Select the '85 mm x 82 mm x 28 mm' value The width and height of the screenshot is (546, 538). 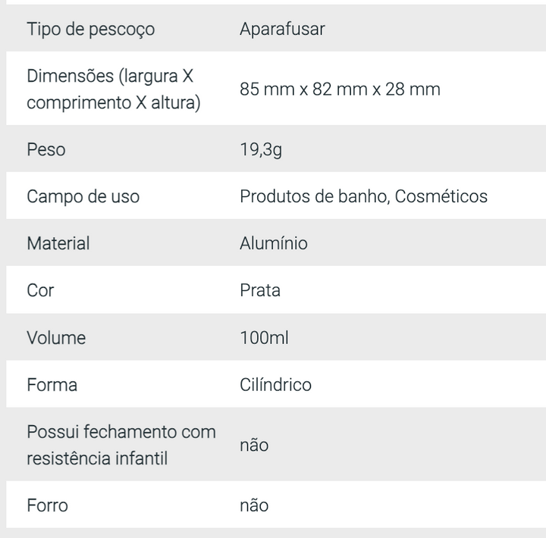tap(340, 89)
